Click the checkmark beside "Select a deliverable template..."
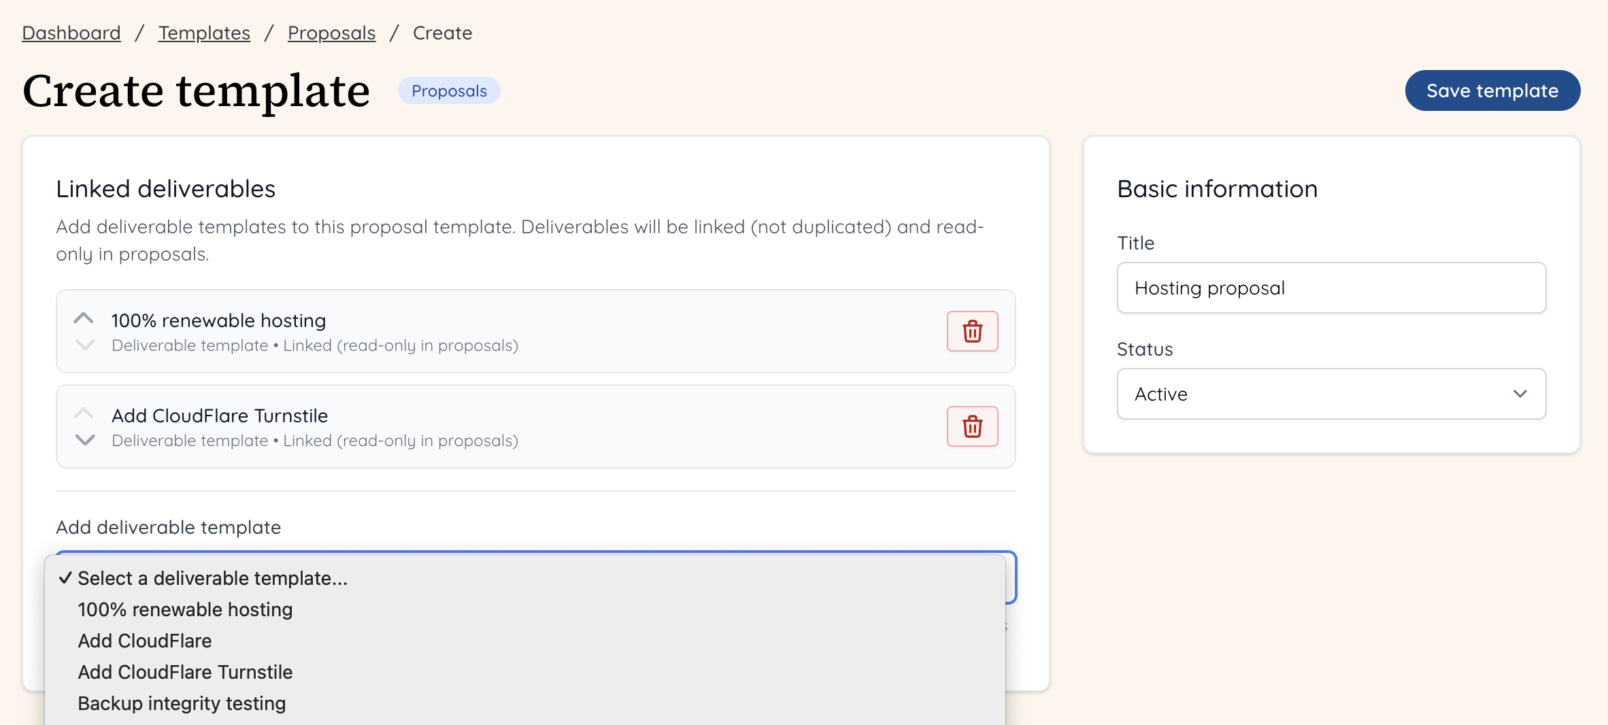The image size is (1608, 725). click(x=65, y=577)
